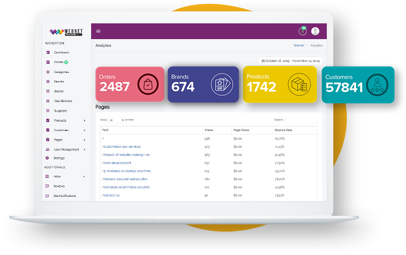The image size is (406, 255).
Task: Open the /impact-of-website-redesign-on.. link
Action: pyautogui.click(x=126, y=155)
